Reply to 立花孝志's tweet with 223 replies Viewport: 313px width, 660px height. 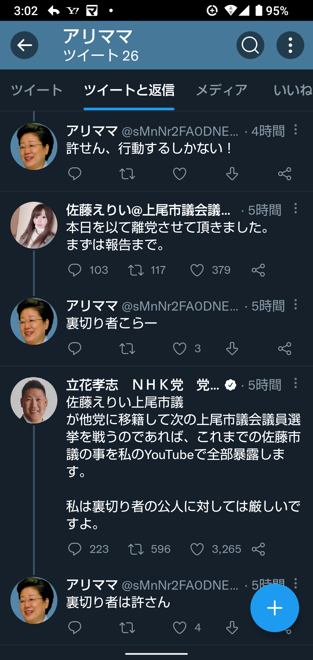74,549
